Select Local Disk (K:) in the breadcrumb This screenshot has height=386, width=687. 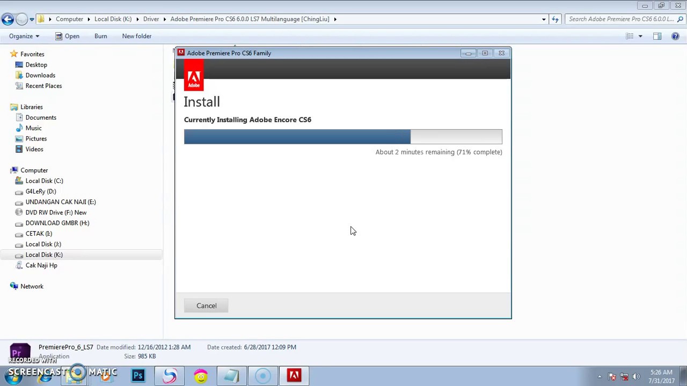tap(113, 19)
